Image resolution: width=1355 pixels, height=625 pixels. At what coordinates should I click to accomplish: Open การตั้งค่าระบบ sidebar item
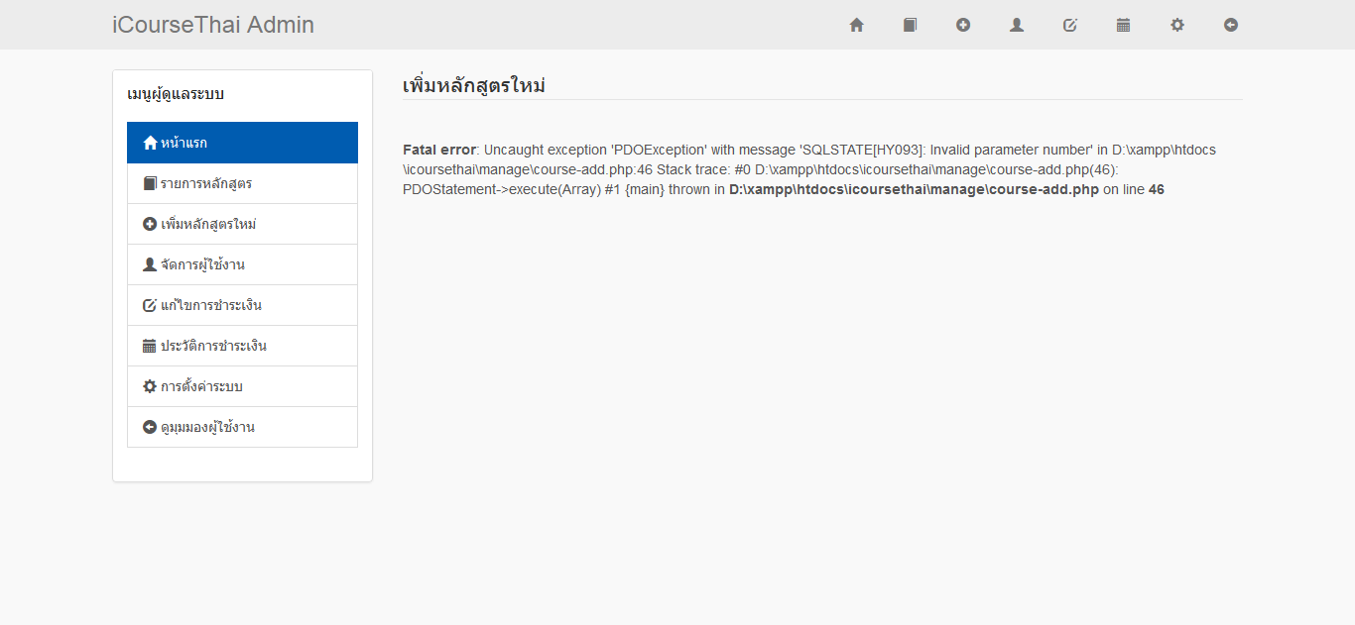242,386
